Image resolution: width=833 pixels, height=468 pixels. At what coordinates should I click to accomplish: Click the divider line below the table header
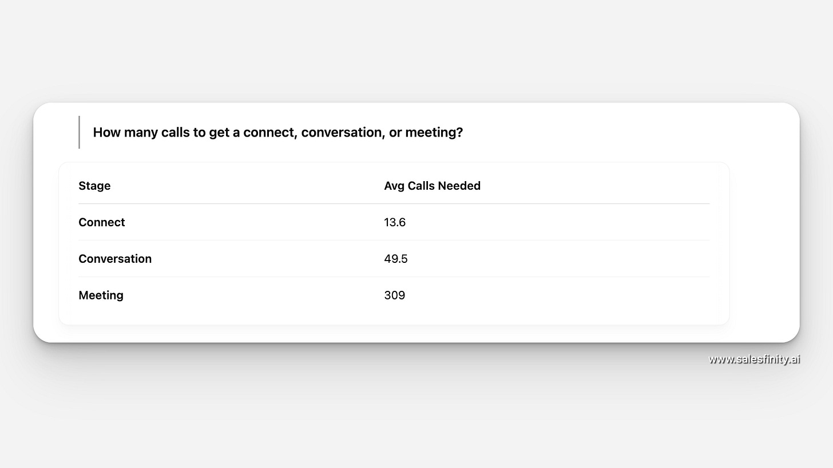[394, 203]
